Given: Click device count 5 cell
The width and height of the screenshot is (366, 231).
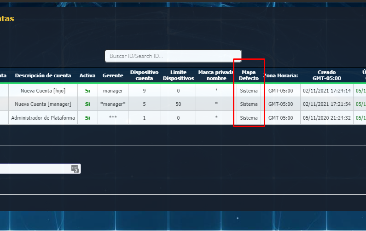Looking at the screenshot, I should pyautogui.click(x=144, y=104).
